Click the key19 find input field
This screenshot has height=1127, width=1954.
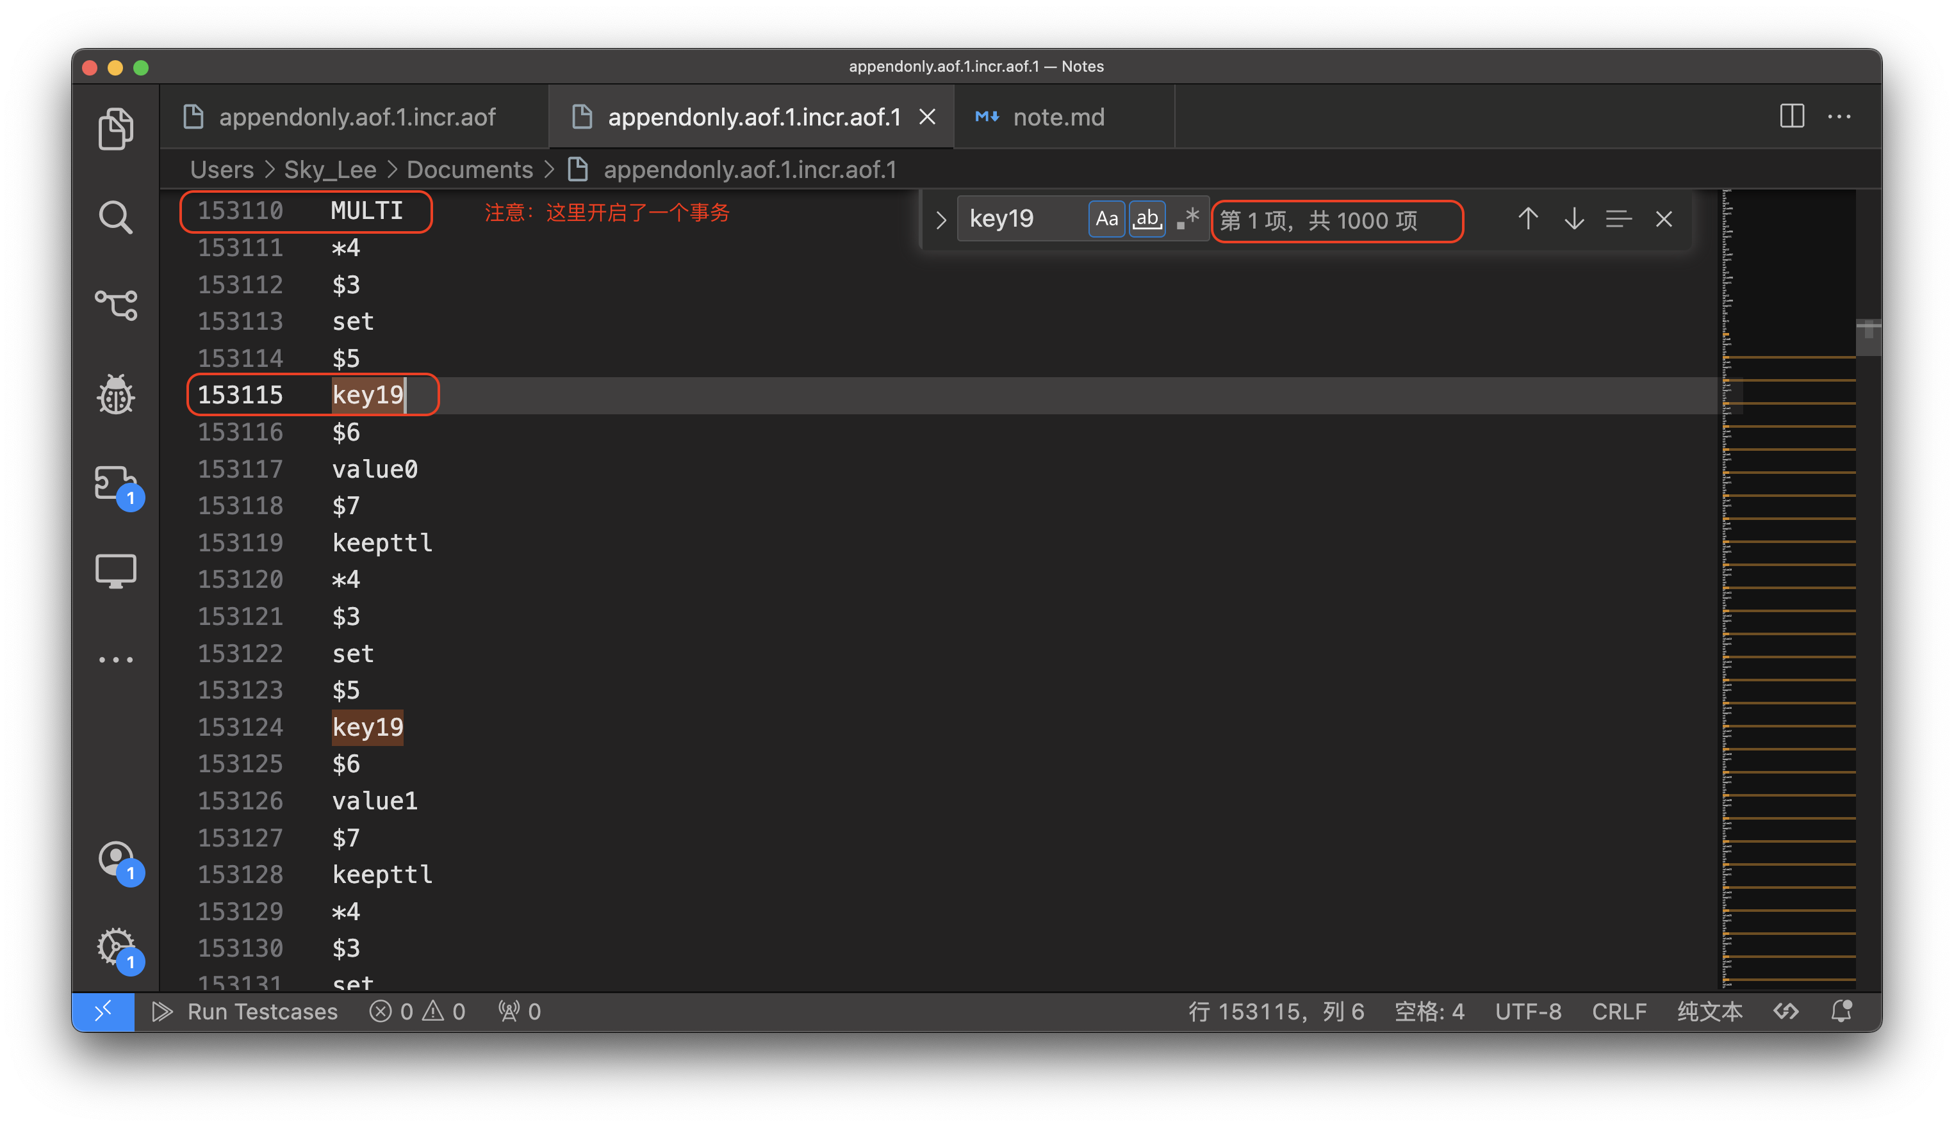point(1021,219)
